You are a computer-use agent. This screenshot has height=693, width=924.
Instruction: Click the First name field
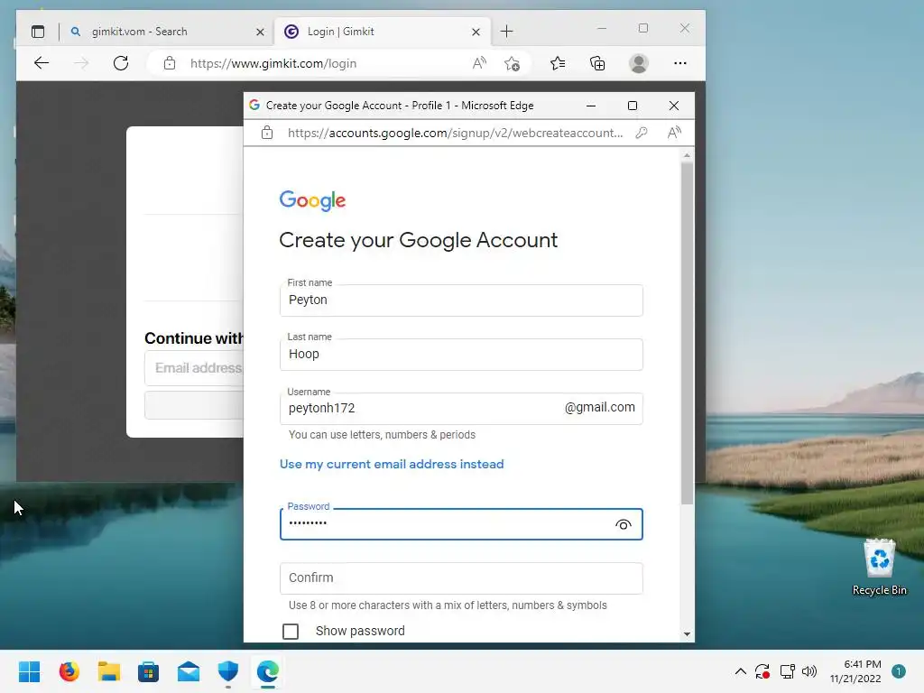point(461,300)
